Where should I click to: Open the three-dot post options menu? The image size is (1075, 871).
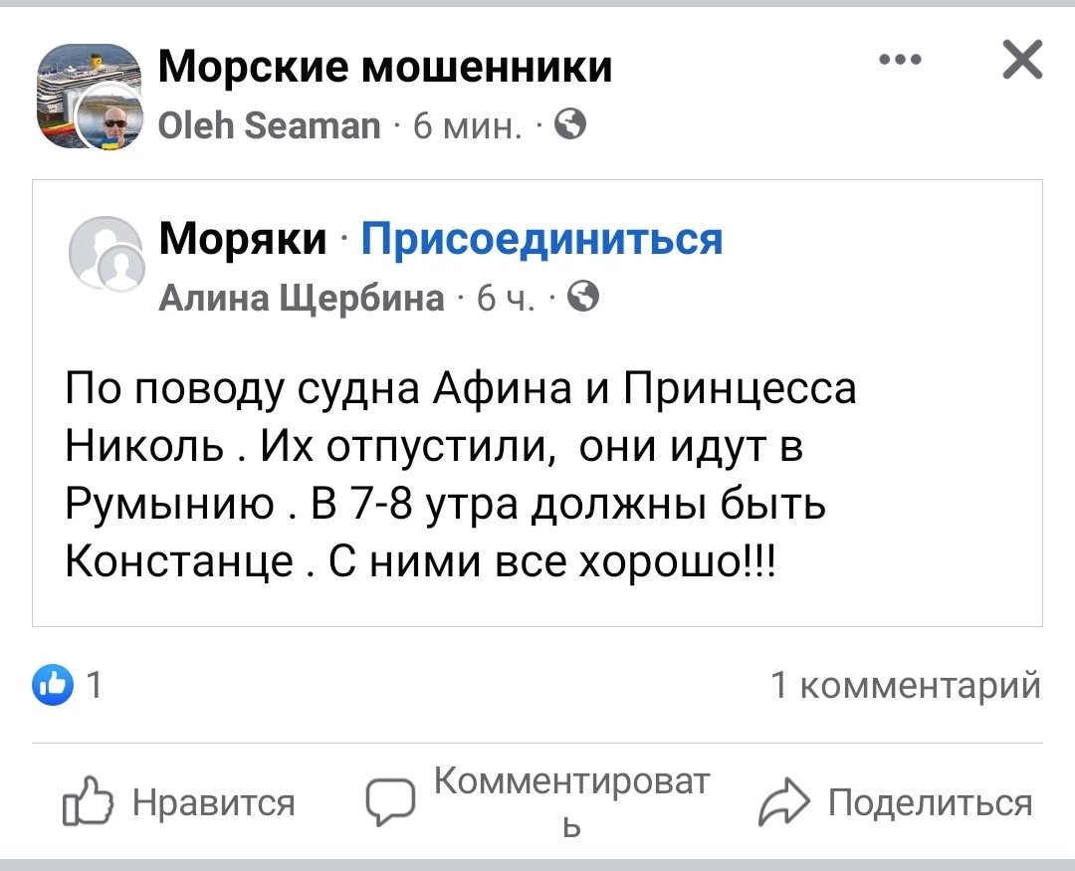pyautogui.click(x=901, y=60)
